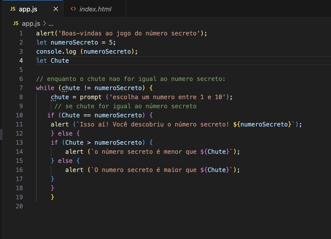Click 'Isso aí! Você descobriu' template string
Image resolution: width=331 pixels, height=239 pixels.
click(155, 124)
